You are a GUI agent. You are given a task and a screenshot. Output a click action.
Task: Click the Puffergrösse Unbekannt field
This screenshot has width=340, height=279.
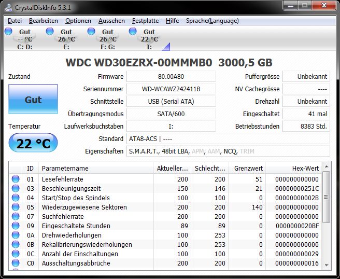point(306,77)
